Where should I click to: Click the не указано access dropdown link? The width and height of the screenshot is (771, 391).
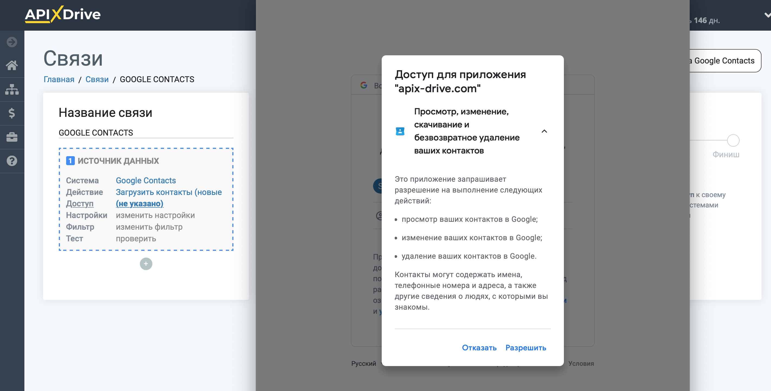(x=139, y=203)
